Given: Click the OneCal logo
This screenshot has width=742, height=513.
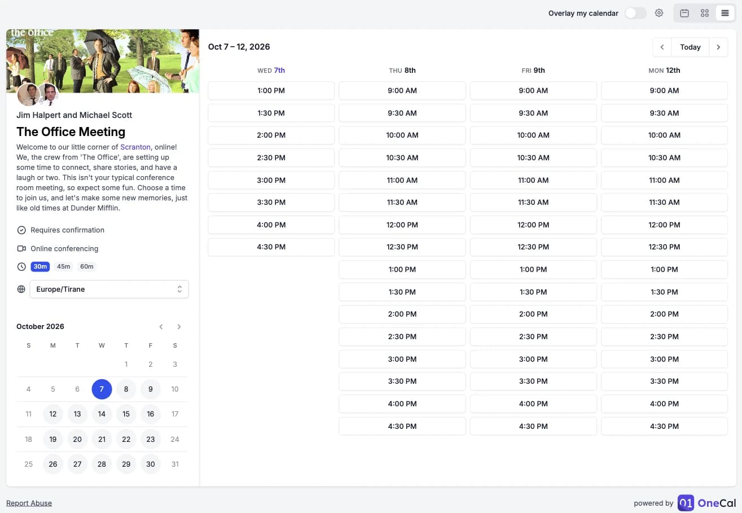Looking at the screenshot, I should pyautogui.click(x=707, y=503).
